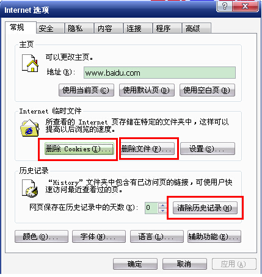
Task: Click the temporary files folder icon
Action: tap(30, 128)
